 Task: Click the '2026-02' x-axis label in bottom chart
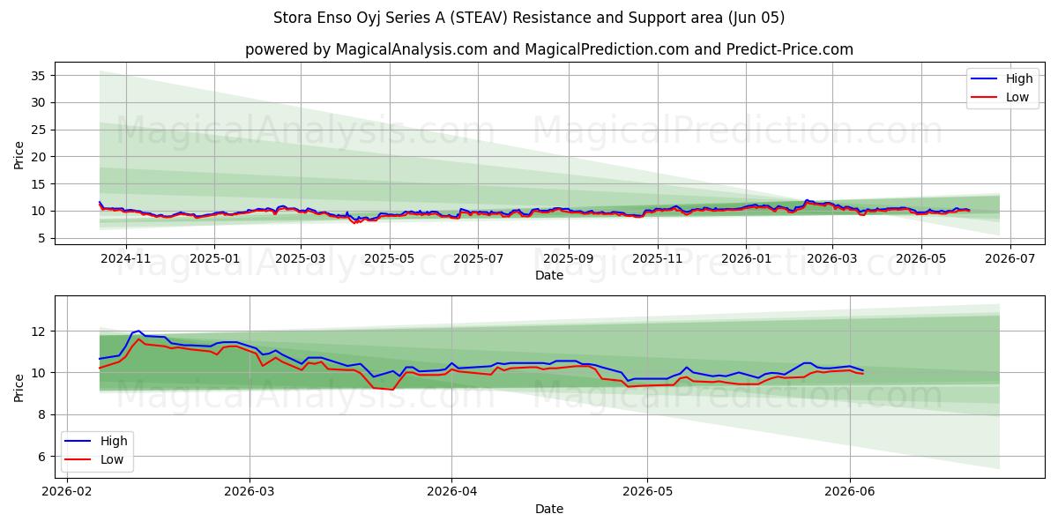tap(67, 493)
